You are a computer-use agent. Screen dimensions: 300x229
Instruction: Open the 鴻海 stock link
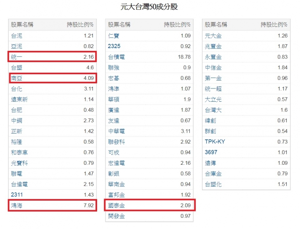16,206
